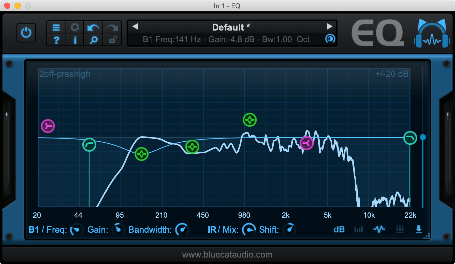Click the vertical output gain slider handle
Image resolution: width=455 pixels, height=264 pixels.
click(x=423, y=137)
